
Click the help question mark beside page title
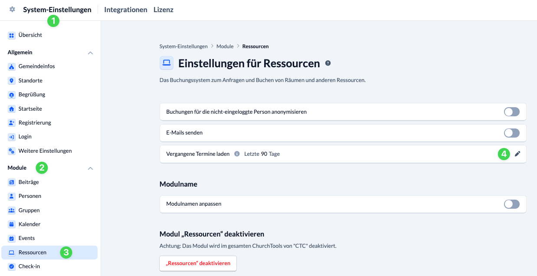328,63
